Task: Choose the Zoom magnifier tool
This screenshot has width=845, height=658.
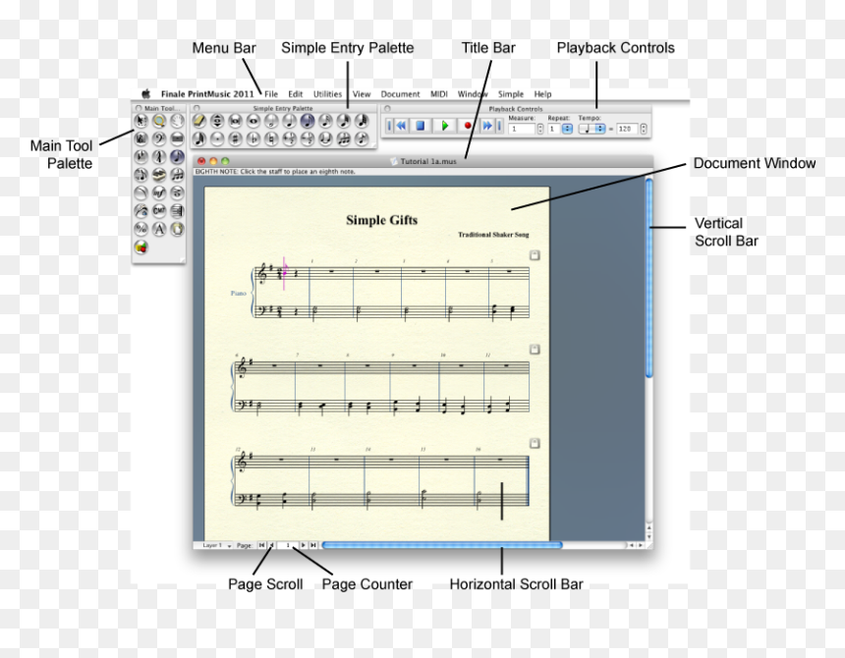Action: 159,121
